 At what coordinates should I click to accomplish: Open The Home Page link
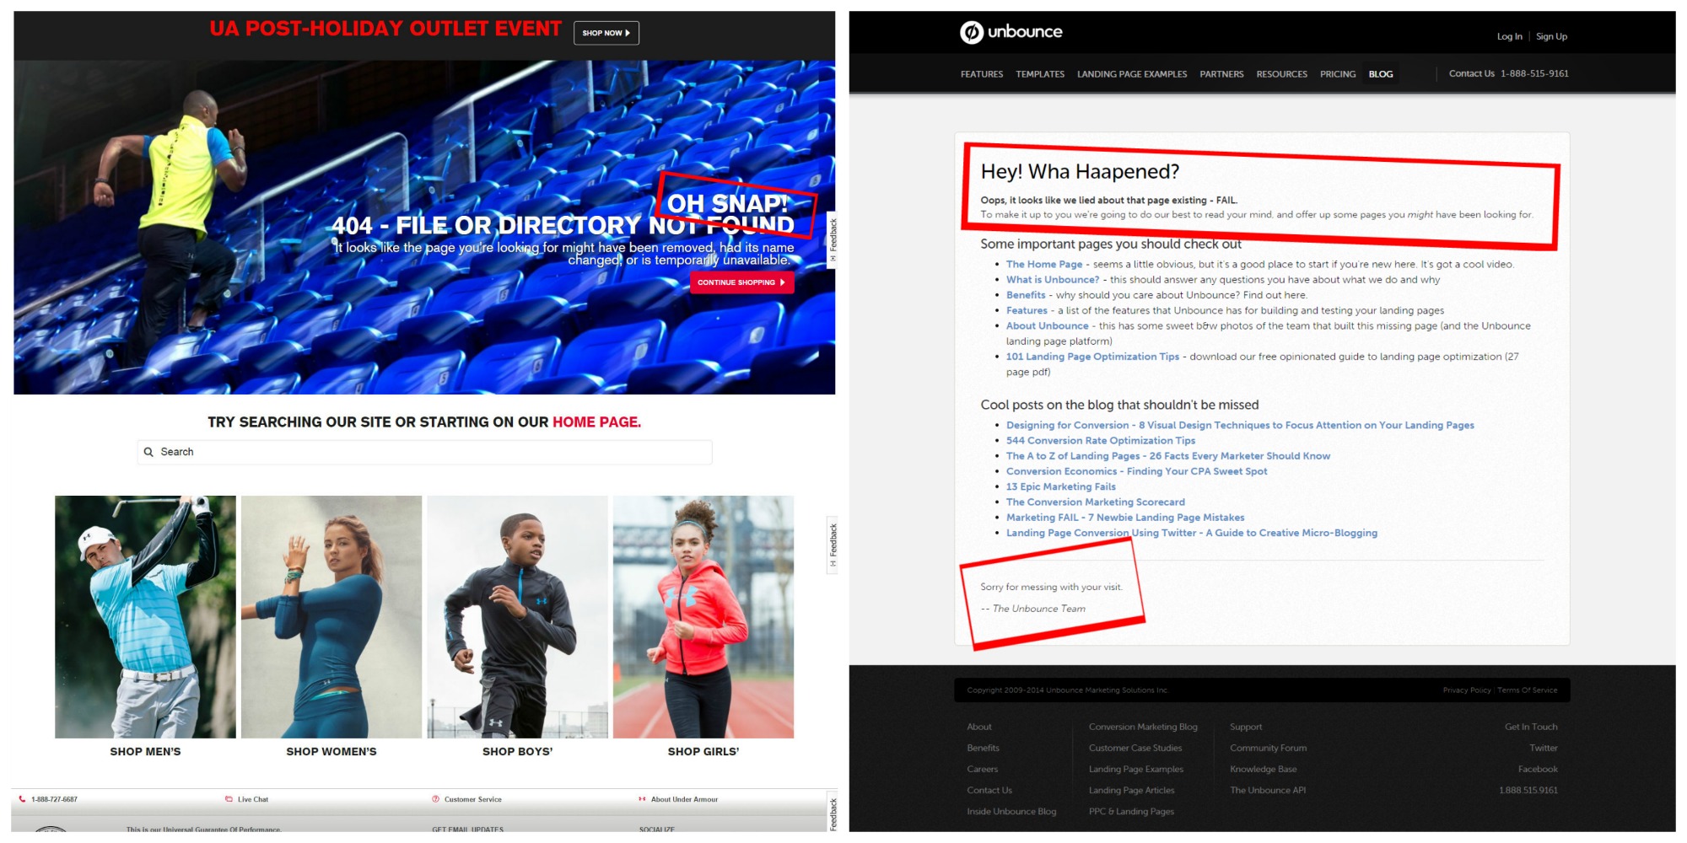tap(1044, 264)
